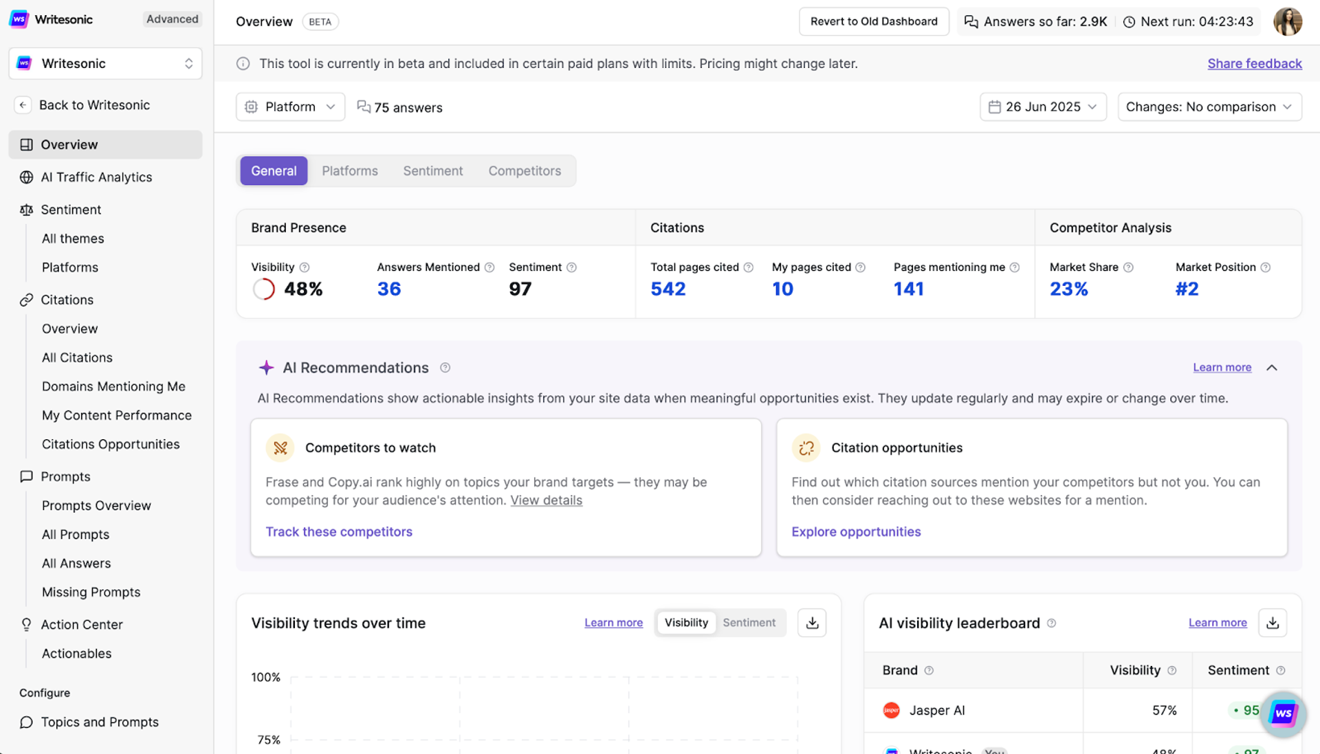Open the floating Writesonic chat widget
The width and height of the screenshot is (1320, 754).
1283,713
